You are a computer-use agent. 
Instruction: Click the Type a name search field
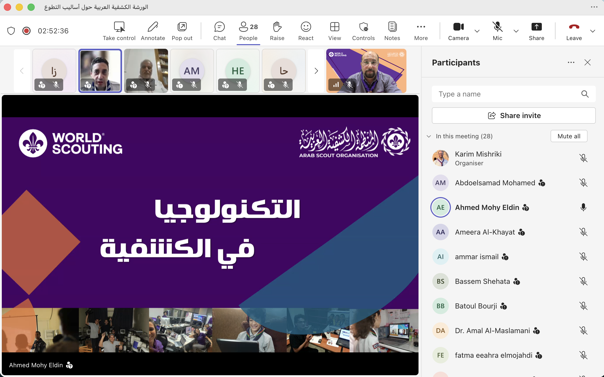514,94
